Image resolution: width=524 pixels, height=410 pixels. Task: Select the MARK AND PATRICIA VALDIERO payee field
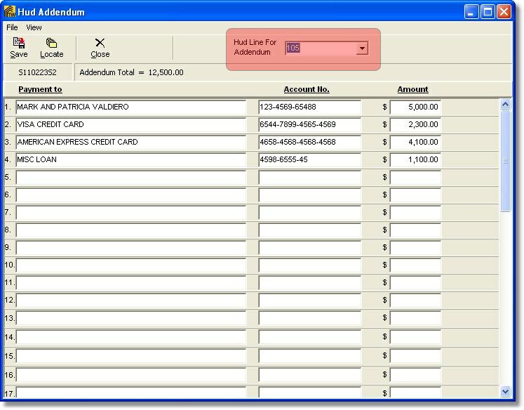tap(130, 107)
